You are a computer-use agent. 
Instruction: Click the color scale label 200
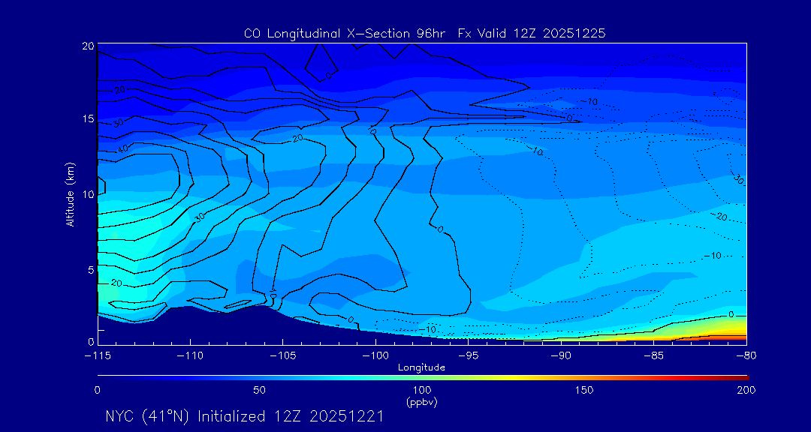coord(747,390)
